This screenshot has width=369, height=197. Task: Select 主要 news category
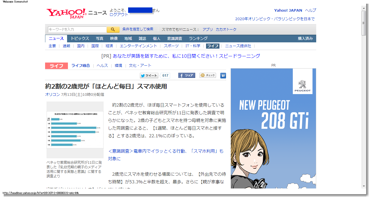52,46
